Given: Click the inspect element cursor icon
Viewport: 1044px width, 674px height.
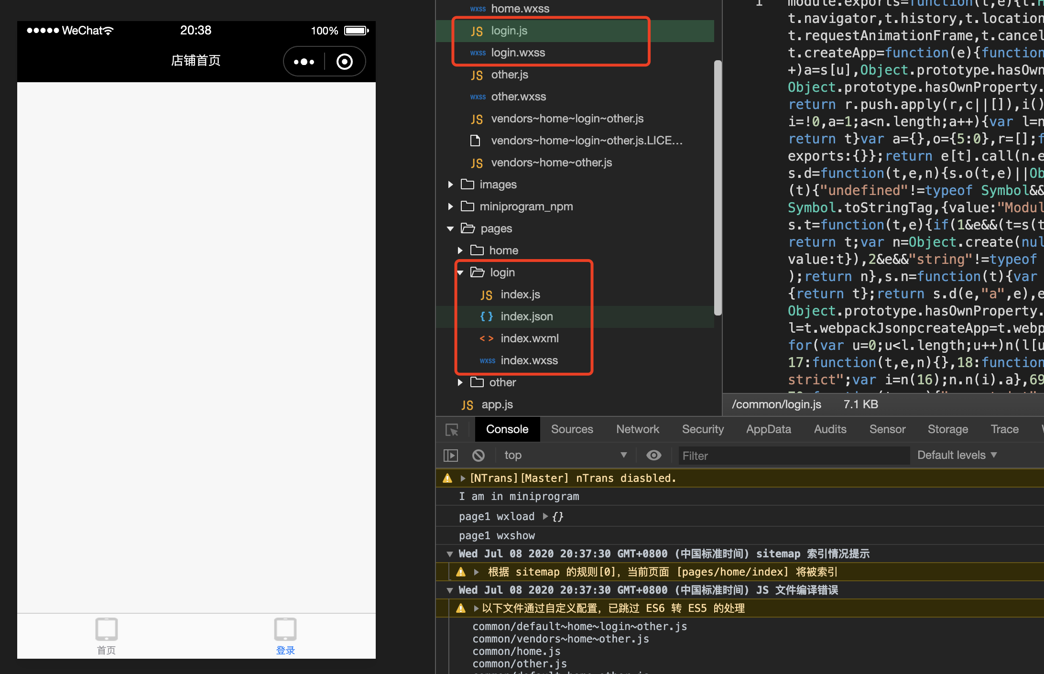Looking at the screenshot, I should click(x=451, y=429).
